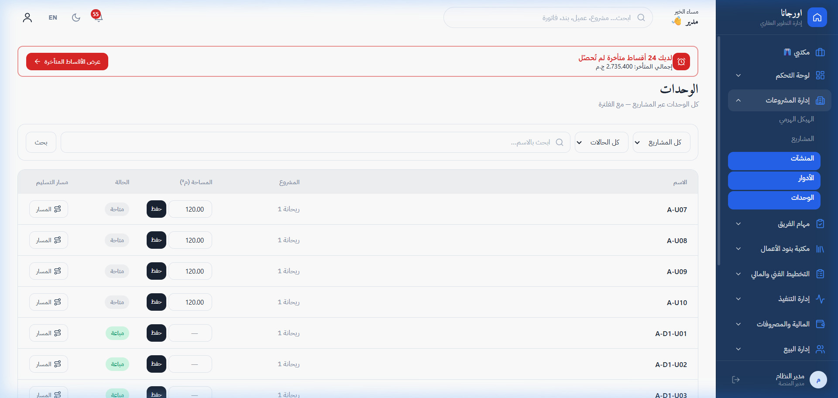This screenshot has height=398, width=838.
Task: Open المسار for unit A-U07
Action: [x=48, y=209]
